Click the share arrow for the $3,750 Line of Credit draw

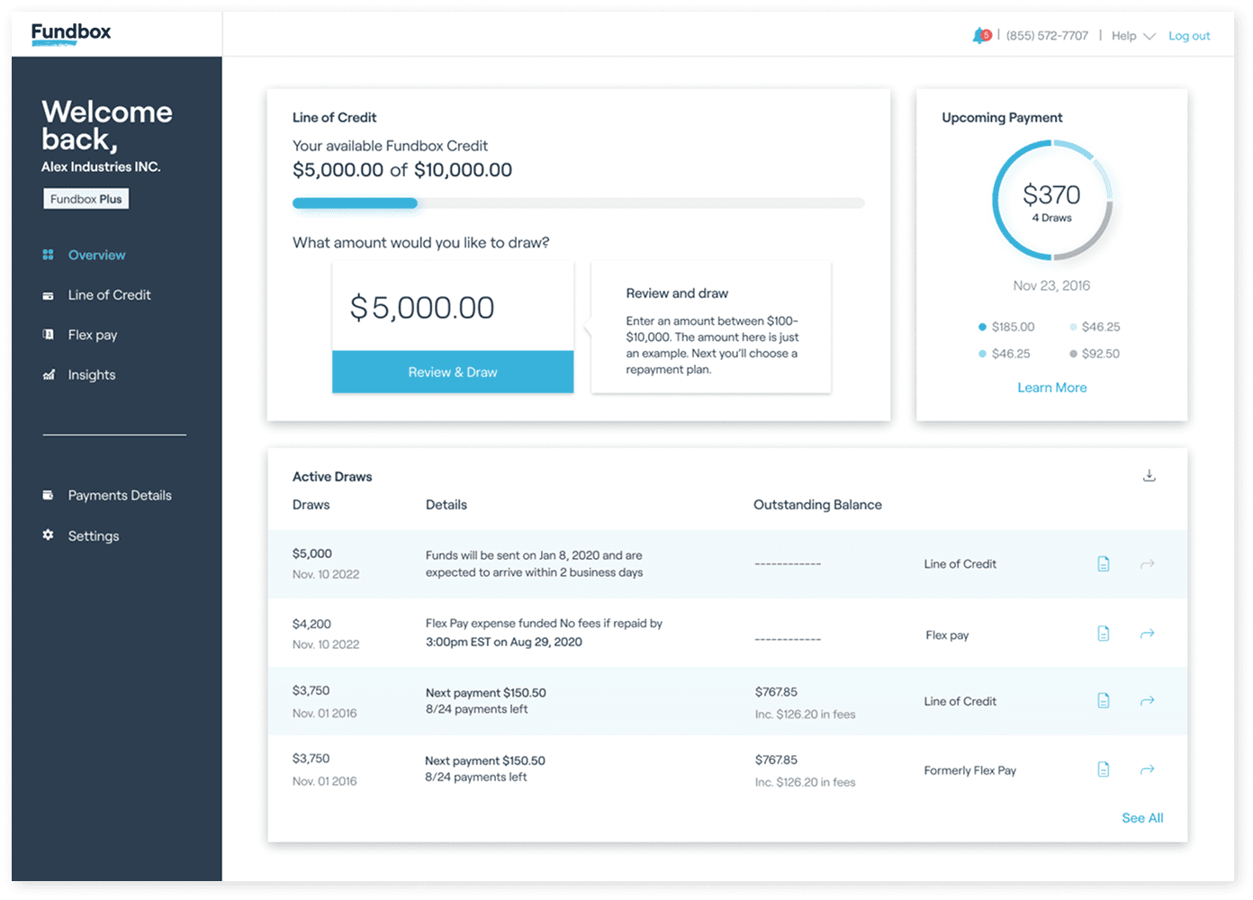pyautogui.click(x=1148, y=700)
